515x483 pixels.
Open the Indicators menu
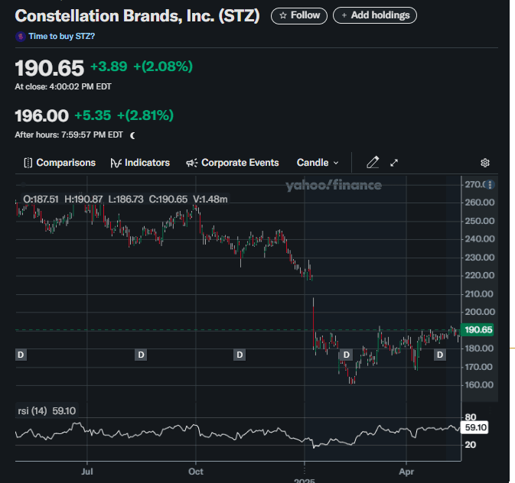[140, 163]
